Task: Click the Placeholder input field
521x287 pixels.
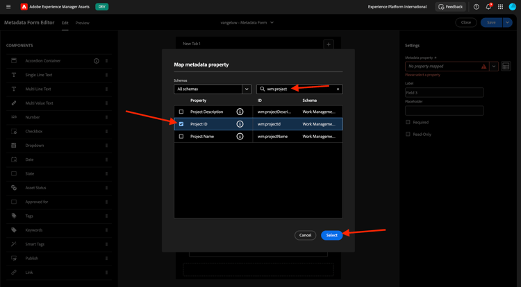Action: click(444, 110)
